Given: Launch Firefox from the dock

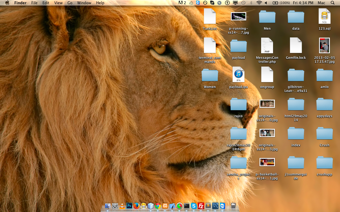Looking at the screenshot, I should [137, 206].
